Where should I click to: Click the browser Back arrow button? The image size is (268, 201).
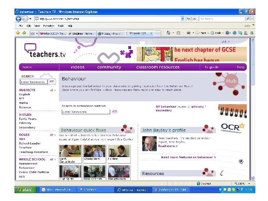pyautogui.click(x=19, y=19)
